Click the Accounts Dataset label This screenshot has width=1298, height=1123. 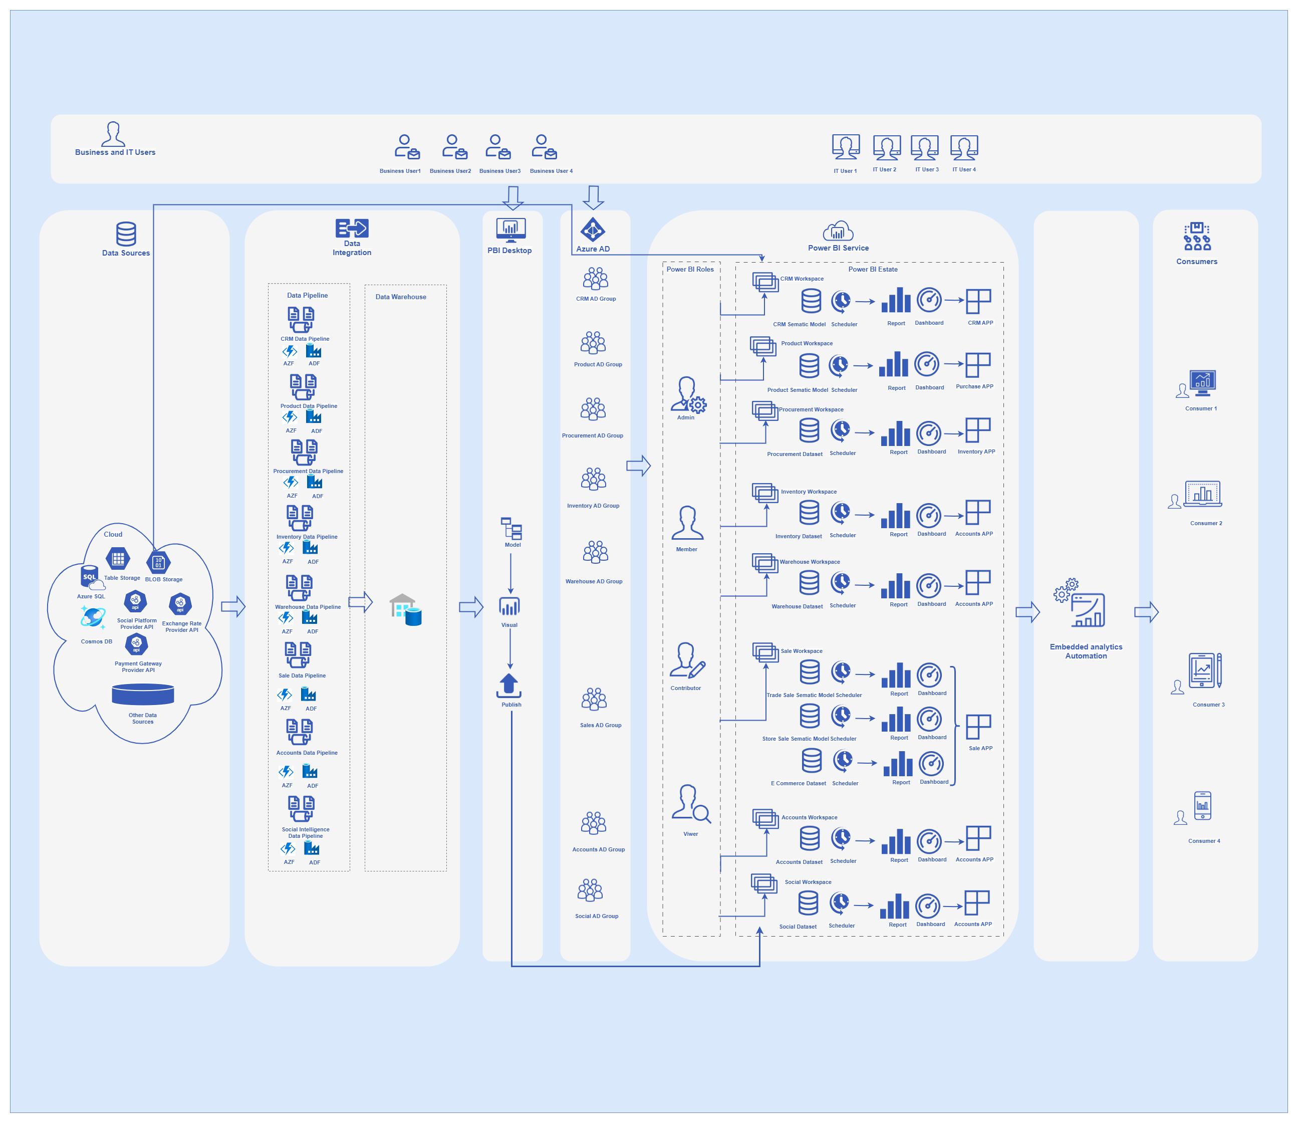point(800,862)
